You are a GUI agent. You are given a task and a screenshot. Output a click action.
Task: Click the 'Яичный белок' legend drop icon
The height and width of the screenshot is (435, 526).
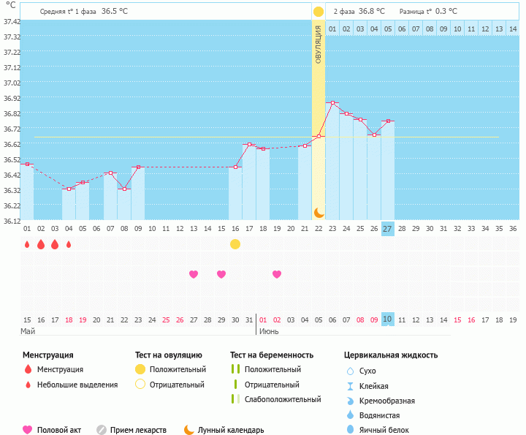click(350, 430)
